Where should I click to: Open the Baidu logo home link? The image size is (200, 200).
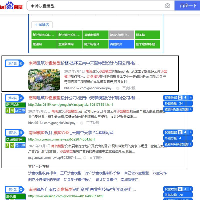11,5
